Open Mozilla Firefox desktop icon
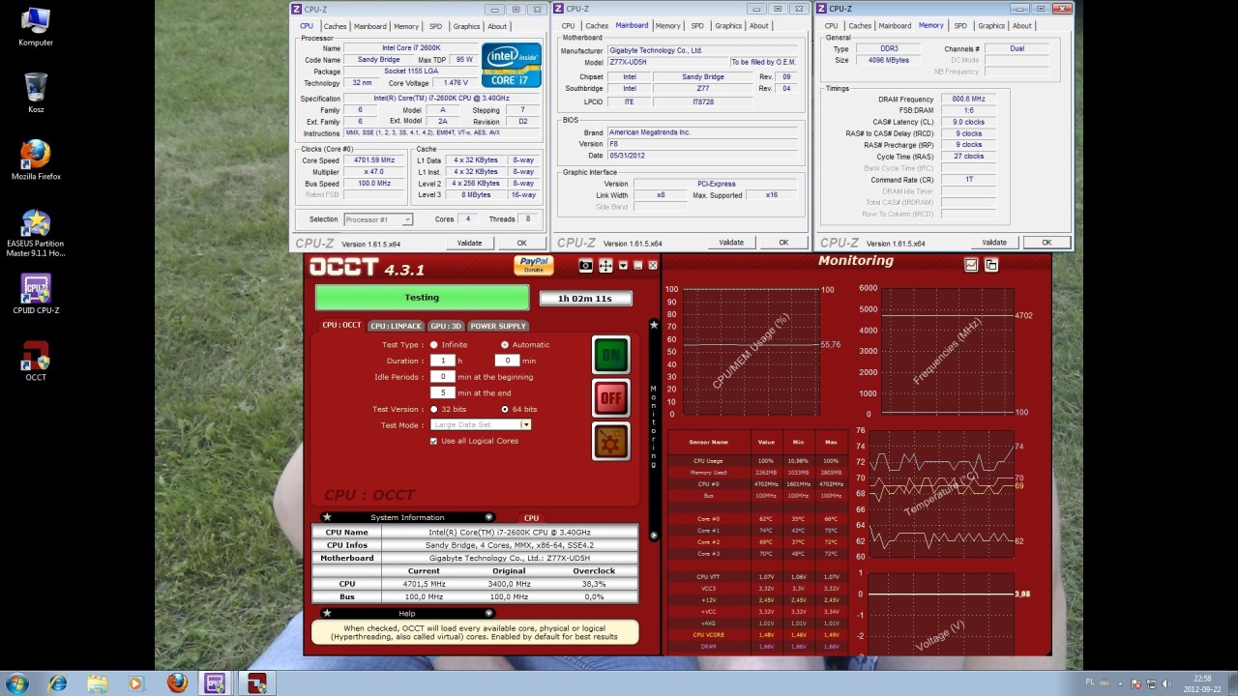Screen dimensions: 1238x696 pos(36,160)
